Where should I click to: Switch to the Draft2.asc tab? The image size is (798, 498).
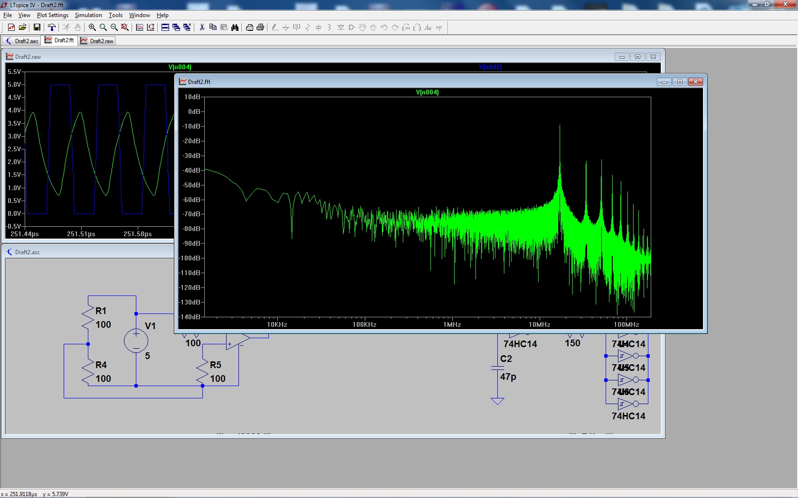22,41
